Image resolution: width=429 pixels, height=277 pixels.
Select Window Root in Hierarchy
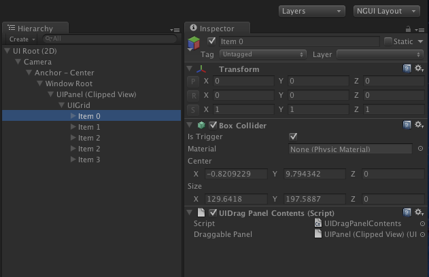[91, 84]
